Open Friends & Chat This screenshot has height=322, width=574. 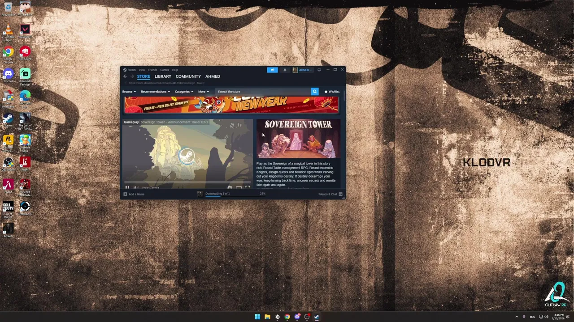330,194
